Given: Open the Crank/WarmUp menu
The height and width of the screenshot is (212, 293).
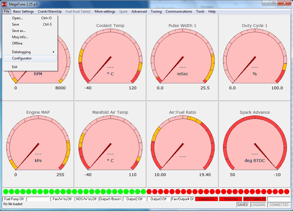Looking at the screenshot, I should click(50, 11).
